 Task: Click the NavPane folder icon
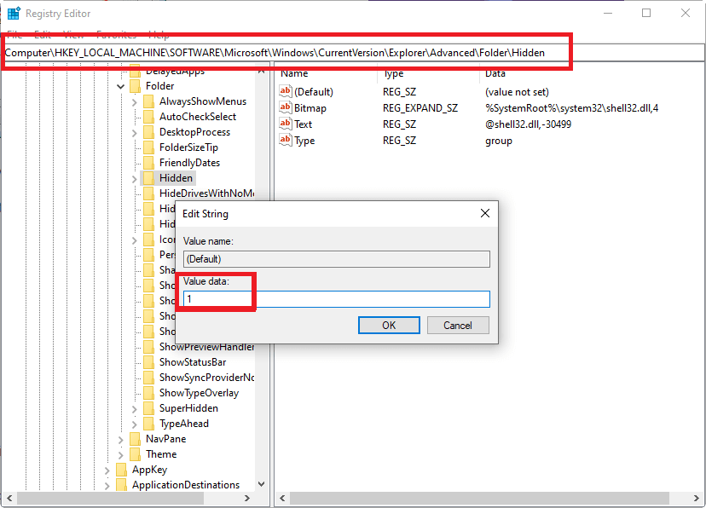(135, 439)
